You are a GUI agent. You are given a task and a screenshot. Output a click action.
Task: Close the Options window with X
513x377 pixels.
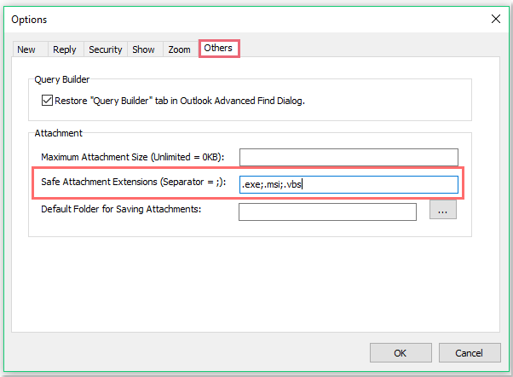495,19
